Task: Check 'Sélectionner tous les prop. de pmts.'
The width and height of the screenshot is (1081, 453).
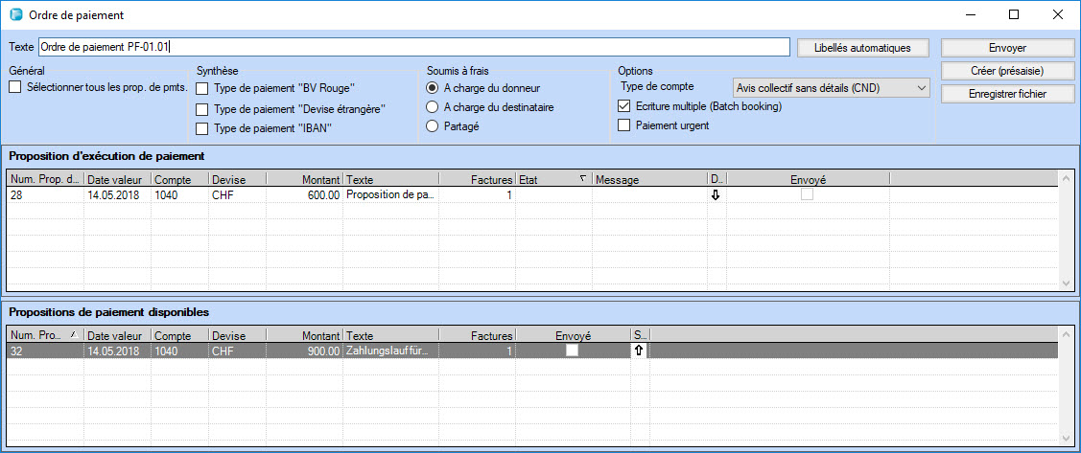Action: 15,88
